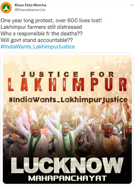Click the 'MAHAPANCHAYAT' caption on the poster

click(x=67, y=179)
